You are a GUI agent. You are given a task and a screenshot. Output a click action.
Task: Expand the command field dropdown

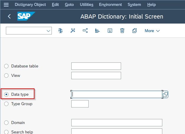[48, 31]
